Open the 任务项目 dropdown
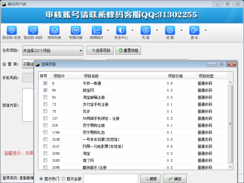Screen dimensions: 244x183 click(53, 50)
